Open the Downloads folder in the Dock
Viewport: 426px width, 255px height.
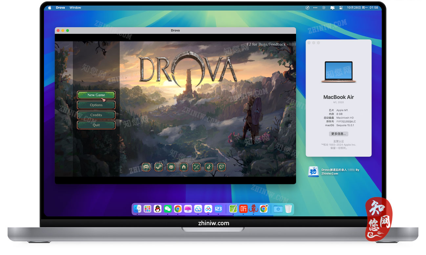[278, 209]
